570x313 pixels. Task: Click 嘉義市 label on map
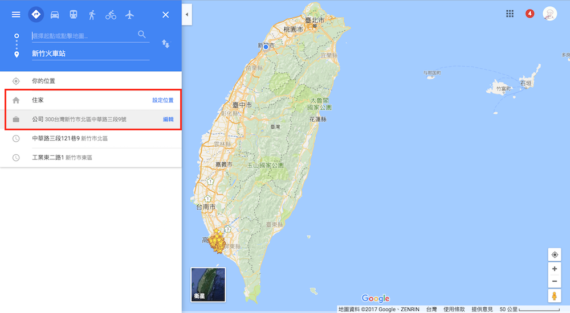pyautogui.click(x=224, y=164)
